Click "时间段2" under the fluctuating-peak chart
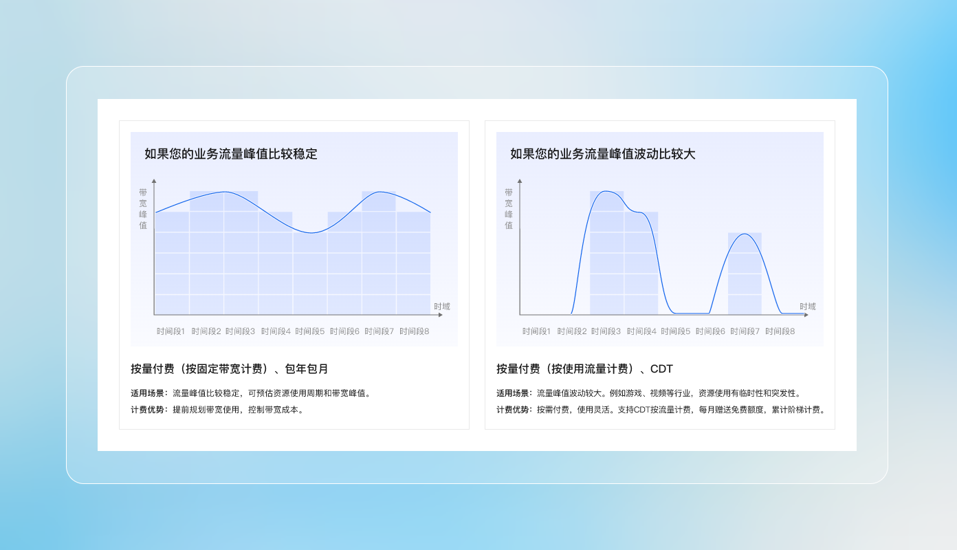This screenshot has height=550, width=957. [572, 331]
